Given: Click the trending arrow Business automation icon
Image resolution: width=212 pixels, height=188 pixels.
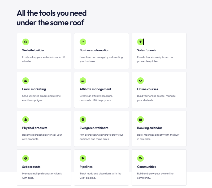Looking at the screenshot, I should pos(83,42).
